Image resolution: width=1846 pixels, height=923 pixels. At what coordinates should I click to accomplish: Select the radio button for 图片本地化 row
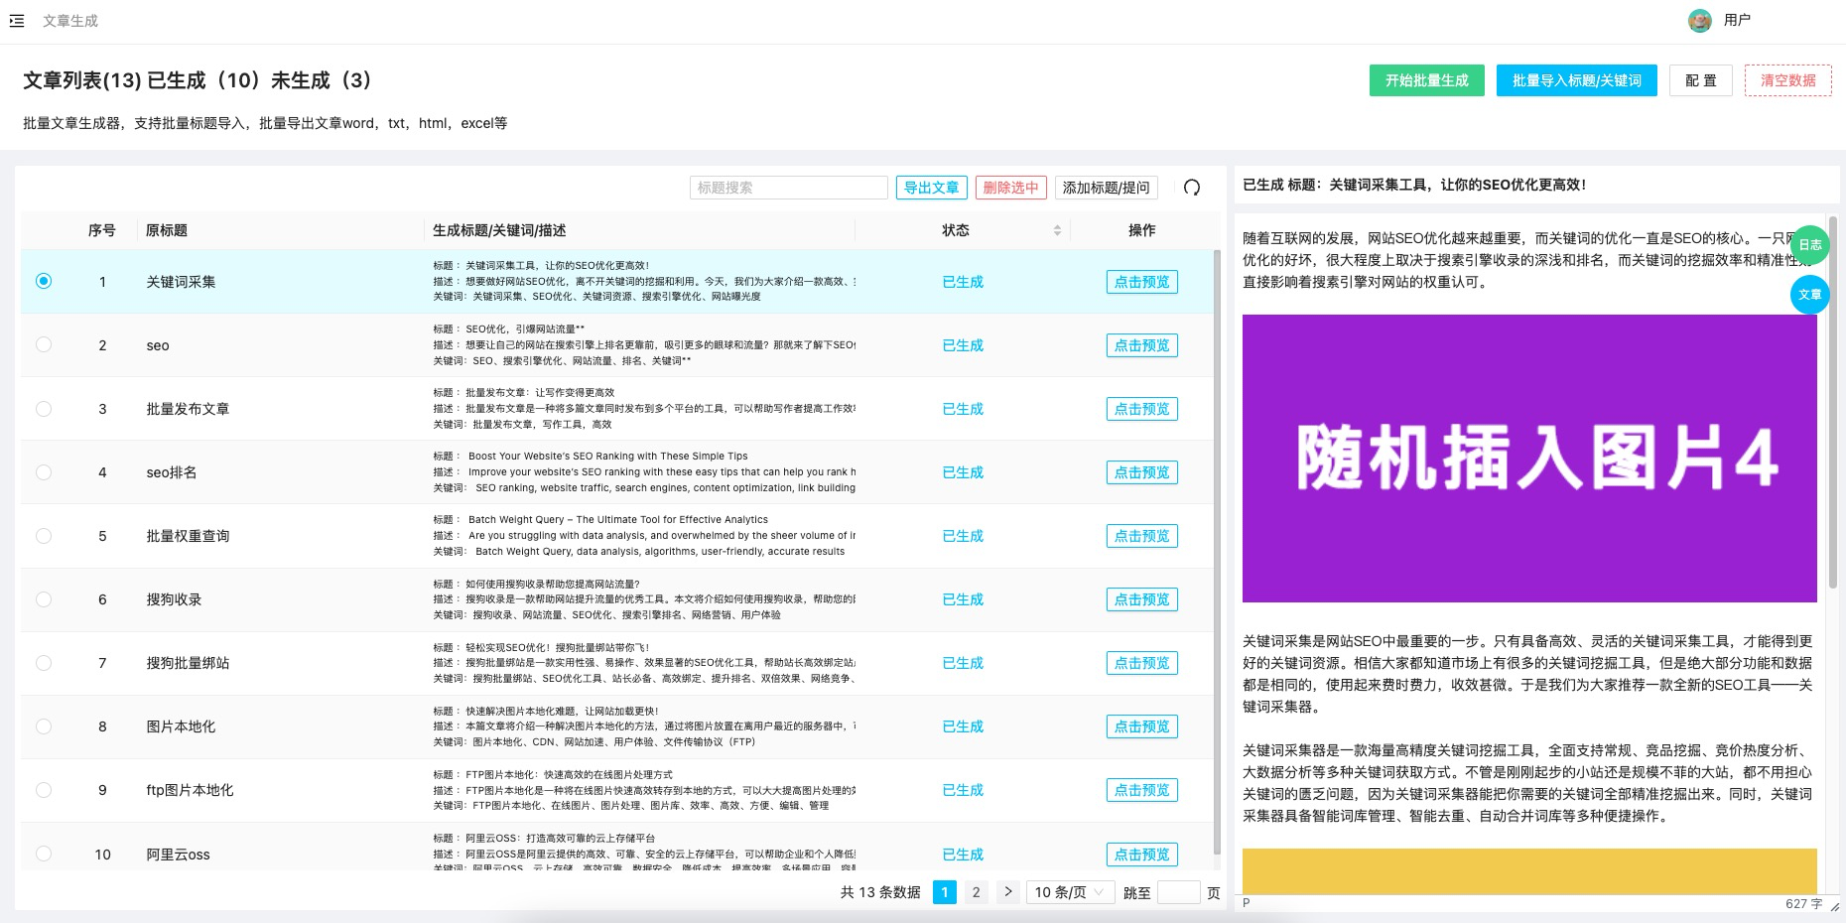tap(44, 726)
